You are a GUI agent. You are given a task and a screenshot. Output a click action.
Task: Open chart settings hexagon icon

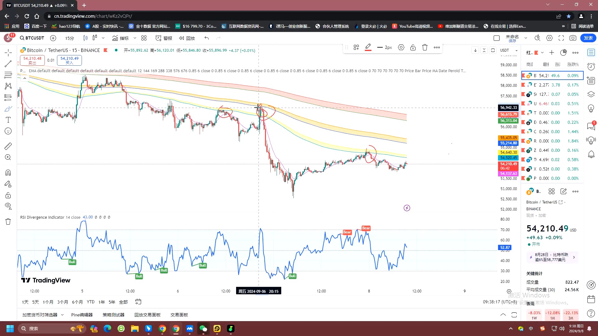pyautogui.click(x=549, y=38)
